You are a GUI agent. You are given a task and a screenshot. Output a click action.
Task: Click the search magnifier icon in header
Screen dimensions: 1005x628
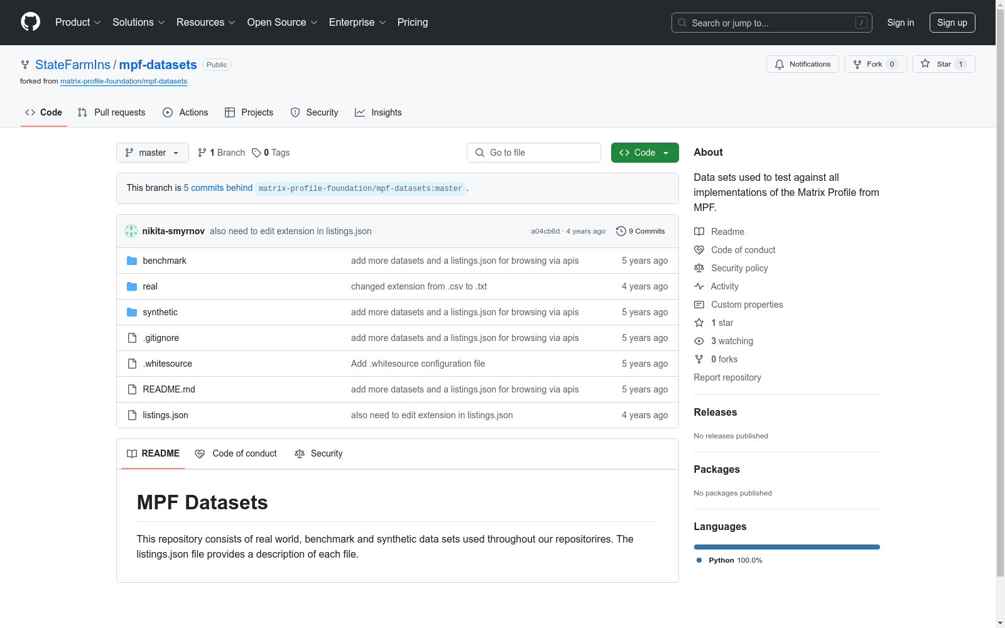[x=682, y=23]
